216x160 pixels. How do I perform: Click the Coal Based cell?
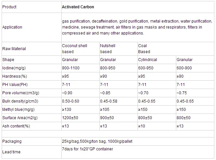point(144,49)
